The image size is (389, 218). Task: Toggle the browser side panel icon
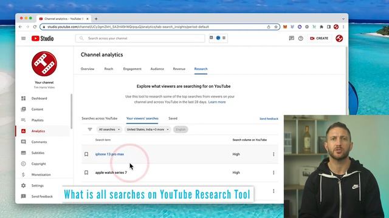click(x=329, y=27)
